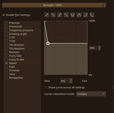Select the Distance label in list
Image resolution: width=114 pixels, height=113 pixels.
[14, 70]
